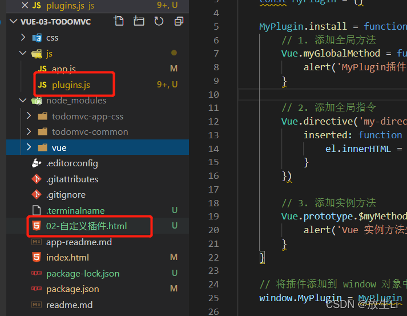Collapse the js folder chevron
Image resolution: width=407 pixels, height=316 pixels.
23,53
